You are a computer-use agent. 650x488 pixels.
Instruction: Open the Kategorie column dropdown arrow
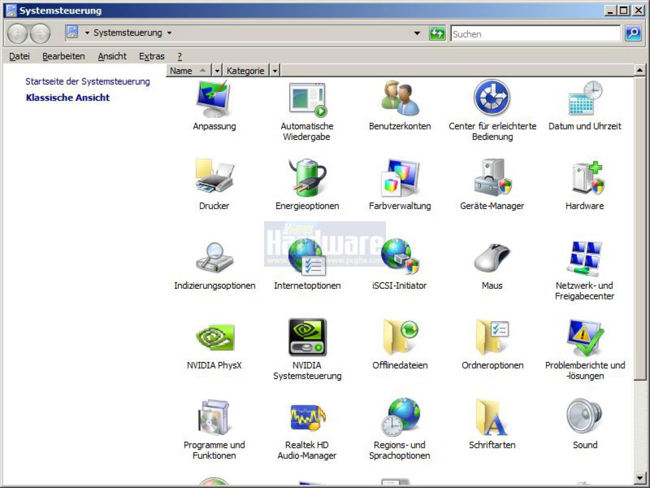275,71
